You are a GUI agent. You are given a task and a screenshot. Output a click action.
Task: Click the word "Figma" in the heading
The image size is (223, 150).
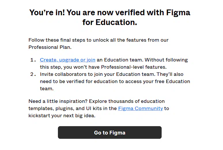point(178,13)
